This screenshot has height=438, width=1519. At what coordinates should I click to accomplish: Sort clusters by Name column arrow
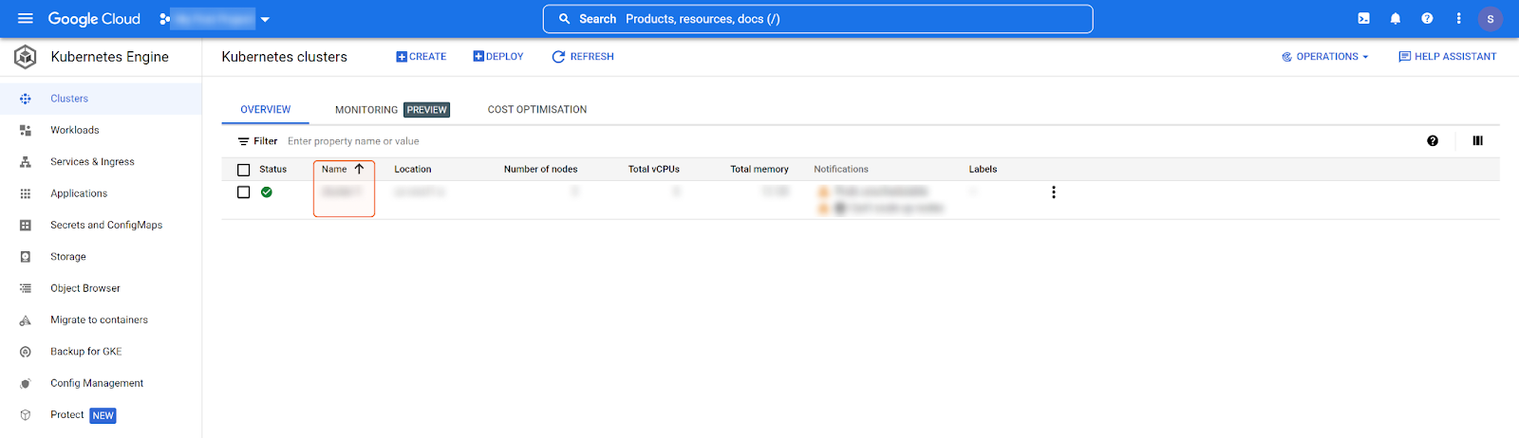(359, 169)
